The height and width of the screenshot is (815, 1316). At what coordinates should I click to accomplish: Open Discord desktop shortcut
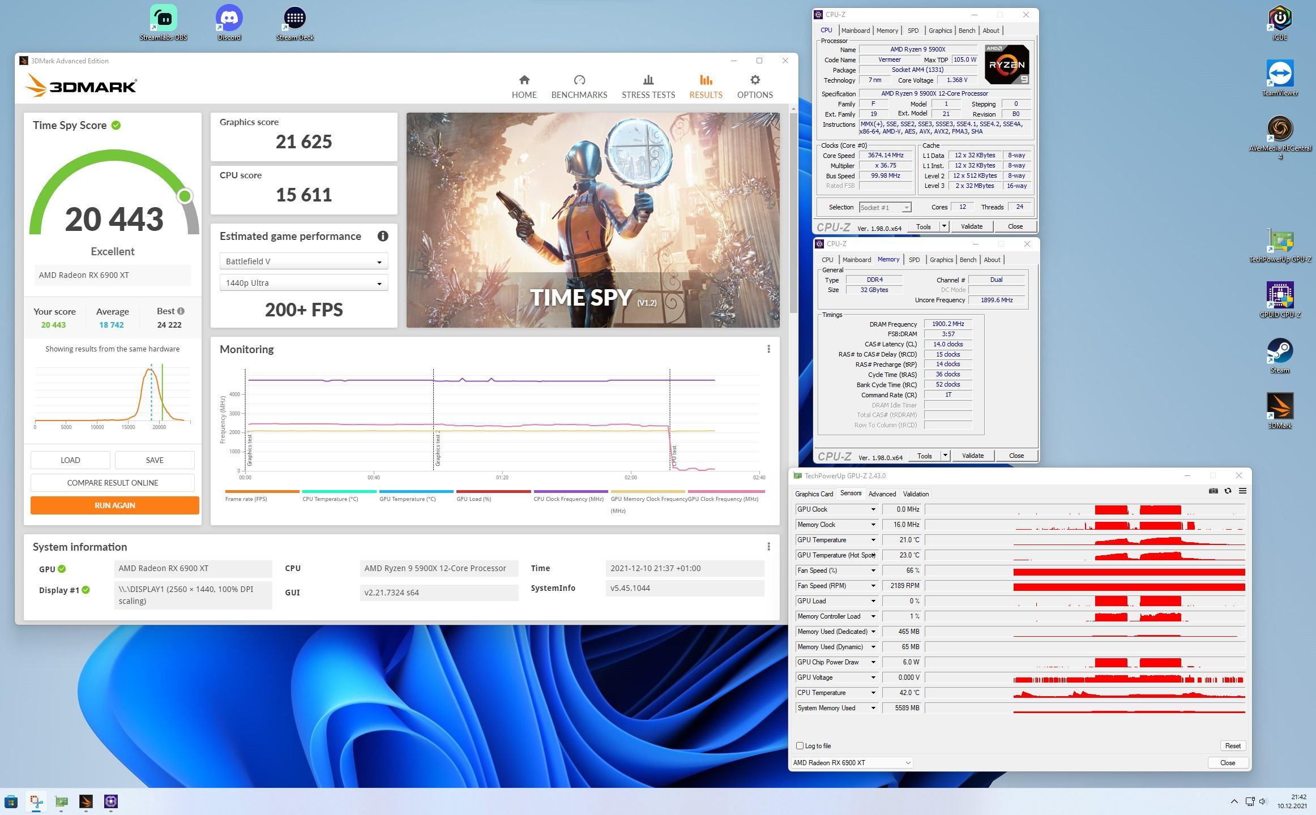pyautogui.click(x=229, y=23)
